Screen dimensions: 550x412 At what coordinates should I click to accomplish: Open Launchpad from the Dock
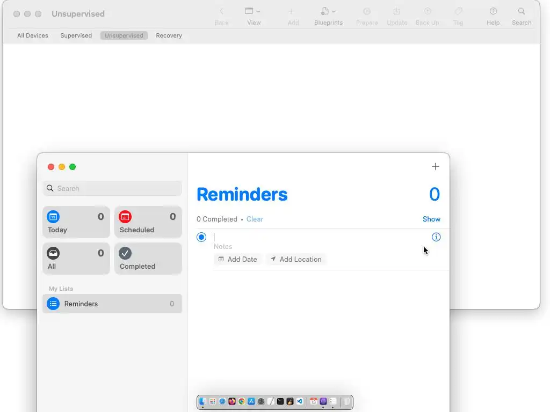pyautogui.click(x=213, y=401)
